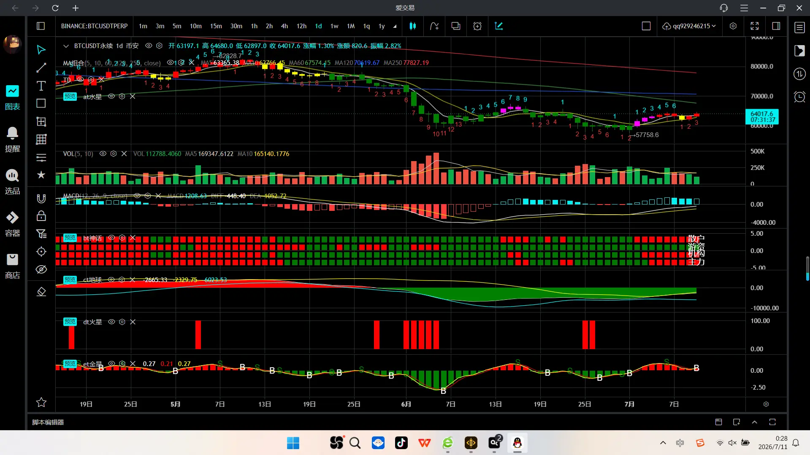Remove the MACD indicator with X
Screen dimensions: 810x455
coord(158,196)
